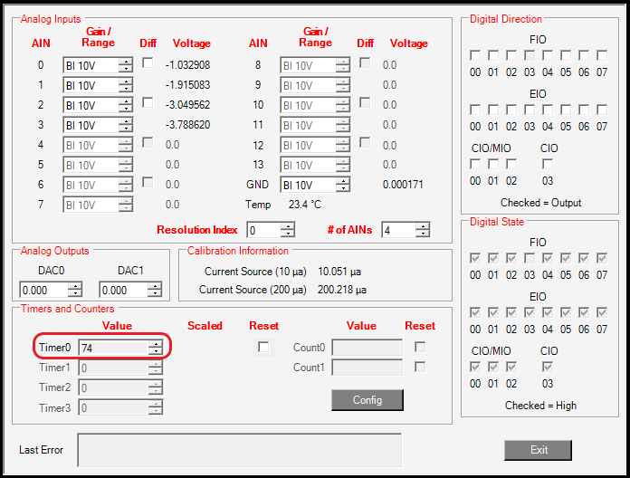Enable the Timer0 Reset checkbox
630x478 pixels.
(263, 347)
